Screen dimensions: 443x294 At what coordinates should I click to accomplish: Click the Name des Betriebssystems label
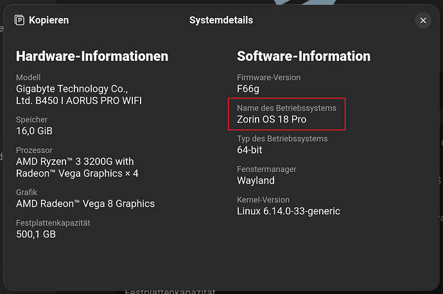click(x=286, y=108)
